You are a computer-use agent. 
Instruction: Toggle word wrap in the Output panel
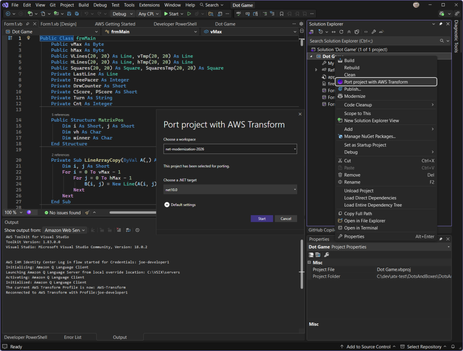click(x=128, y=231)
